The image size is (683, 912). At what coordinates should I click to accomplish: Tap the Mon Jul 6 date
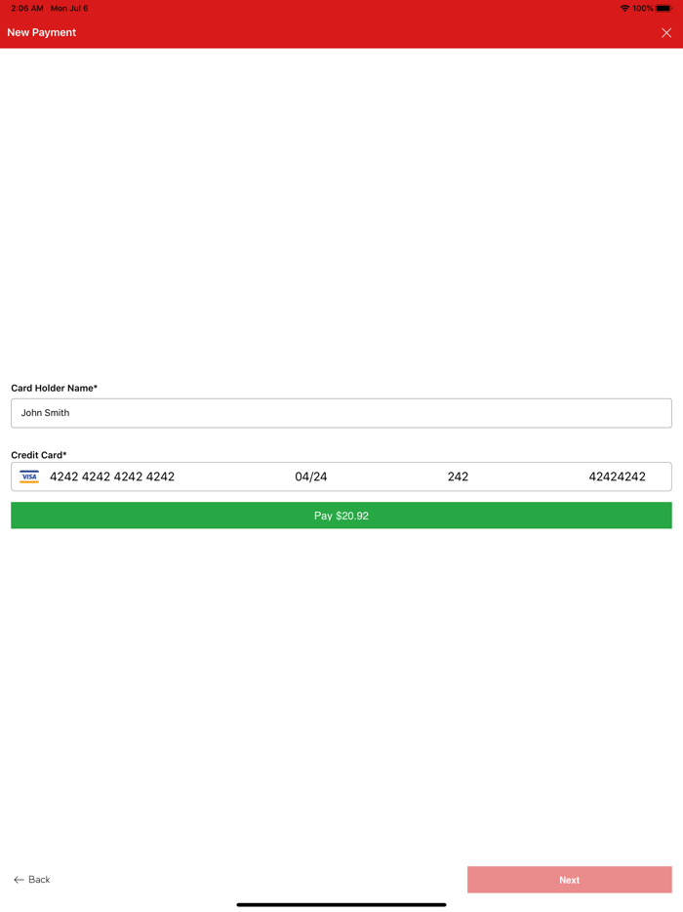click(69, 9)
